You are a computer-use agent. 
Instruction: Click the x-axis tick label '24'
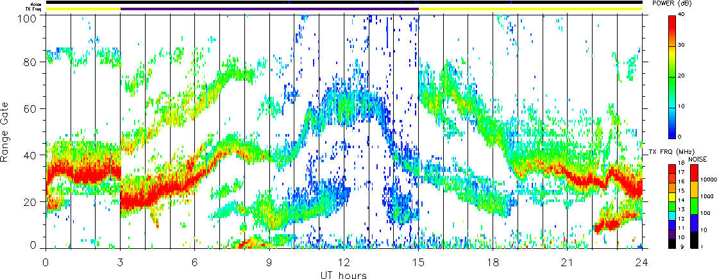(x=642, y=263)
